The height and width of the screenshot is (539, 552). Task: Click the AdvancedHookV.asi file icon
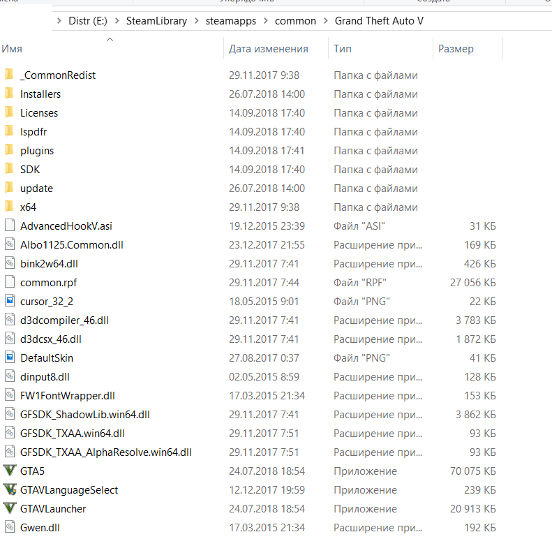click(x=10, y=226)
